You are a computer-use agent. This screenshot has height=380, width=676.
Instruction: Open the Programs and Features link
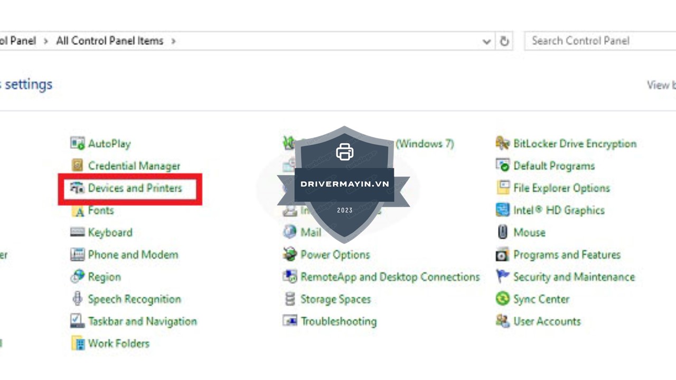tap(567, 254)
